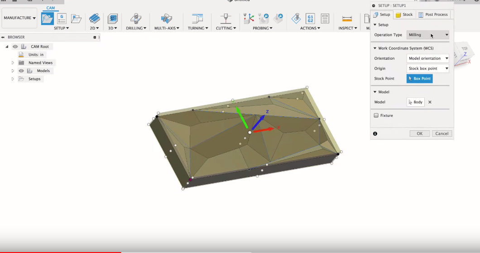
Task: Select the 2D milling strategy icon
Action: (x=94, y=19)
